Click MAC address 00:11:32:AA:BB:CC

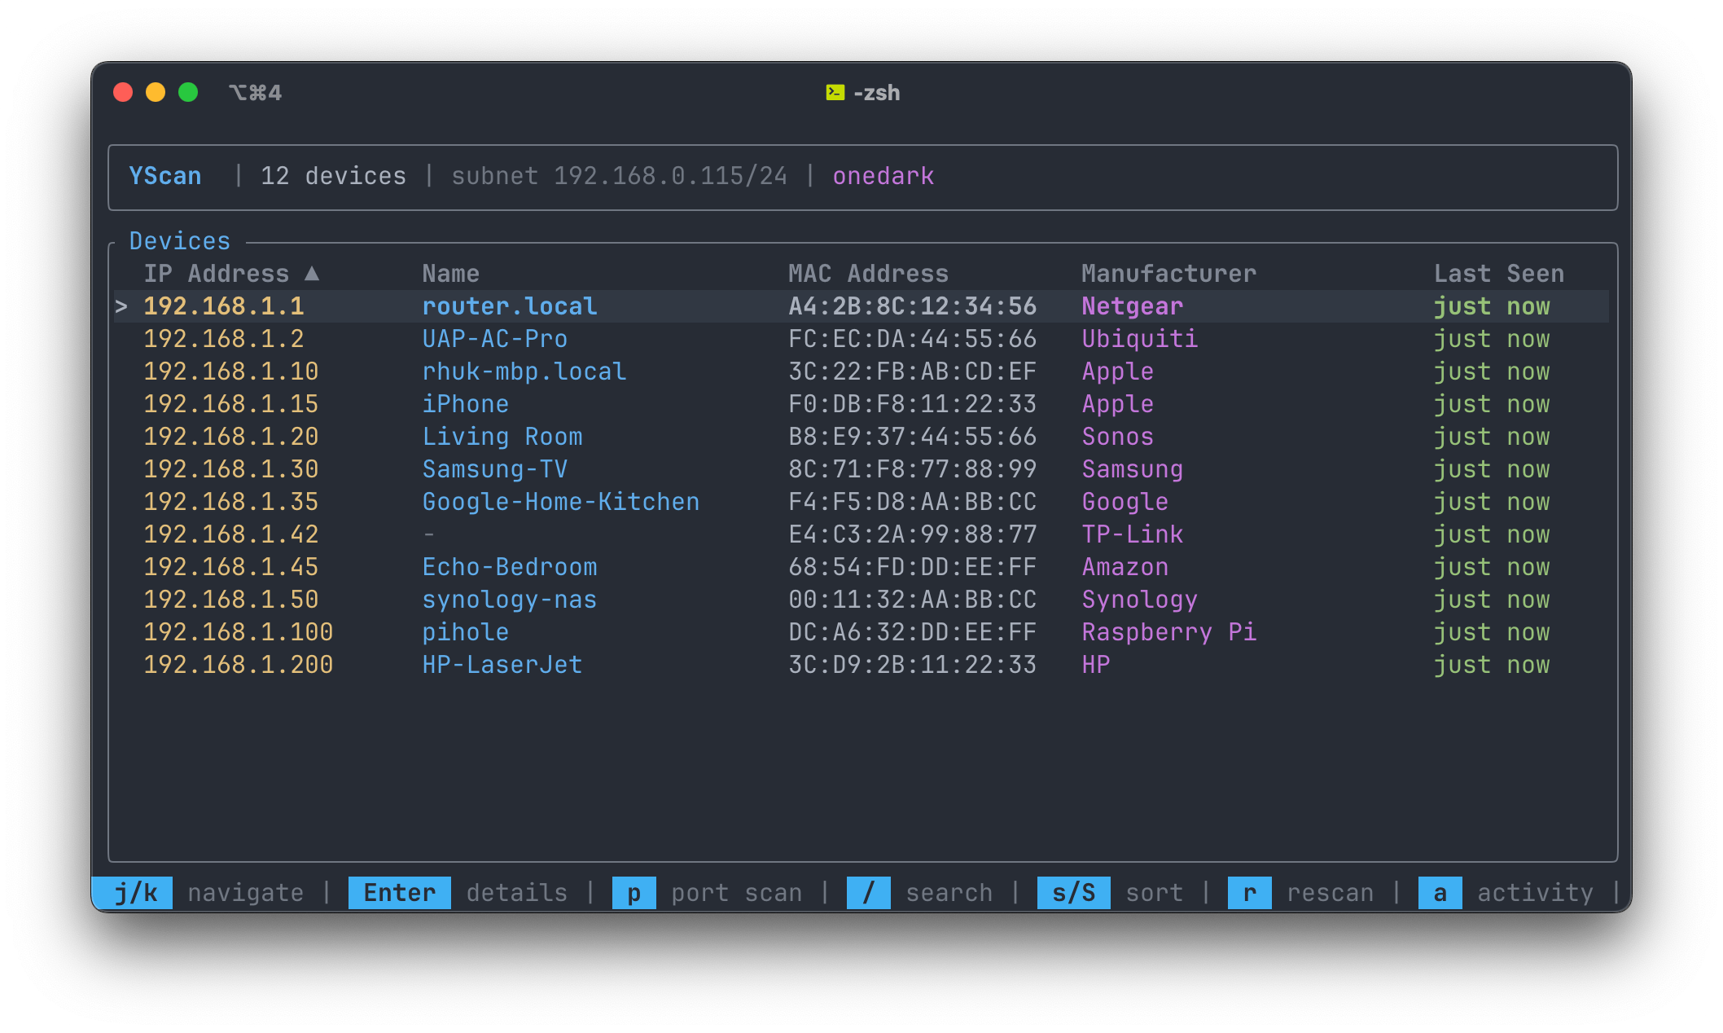point(913,600)
